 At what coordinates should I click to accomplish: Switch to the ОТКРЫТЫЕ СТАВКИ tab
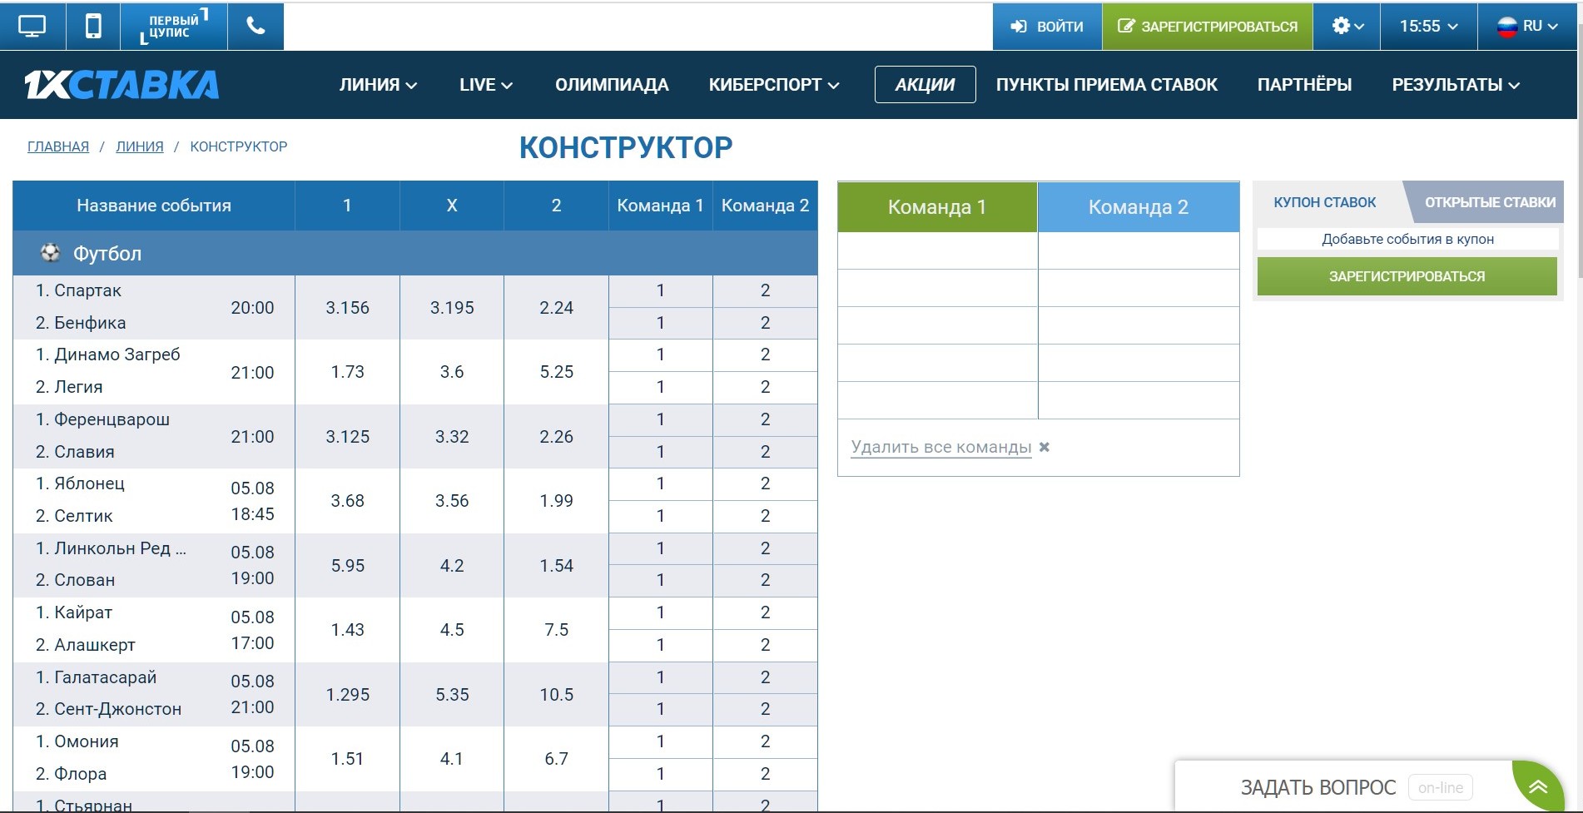[1488, 202]
